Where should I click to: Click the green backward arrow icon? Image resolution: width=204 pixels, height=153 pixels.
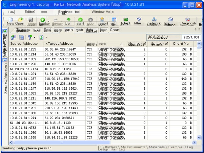tap(43, 20)
